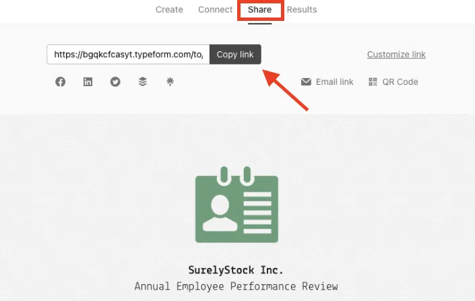Go to the Results tab
This screenshot has width=475, height=301.
302,9
